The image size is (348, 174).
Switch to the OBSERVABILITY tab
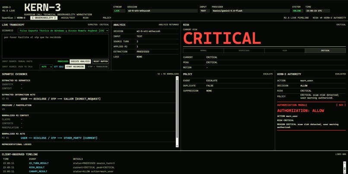coord(44,18)
